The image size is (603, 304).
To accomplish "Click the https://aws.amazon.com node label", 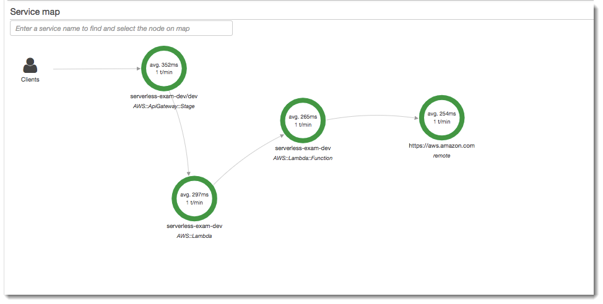I will (441, 146).
